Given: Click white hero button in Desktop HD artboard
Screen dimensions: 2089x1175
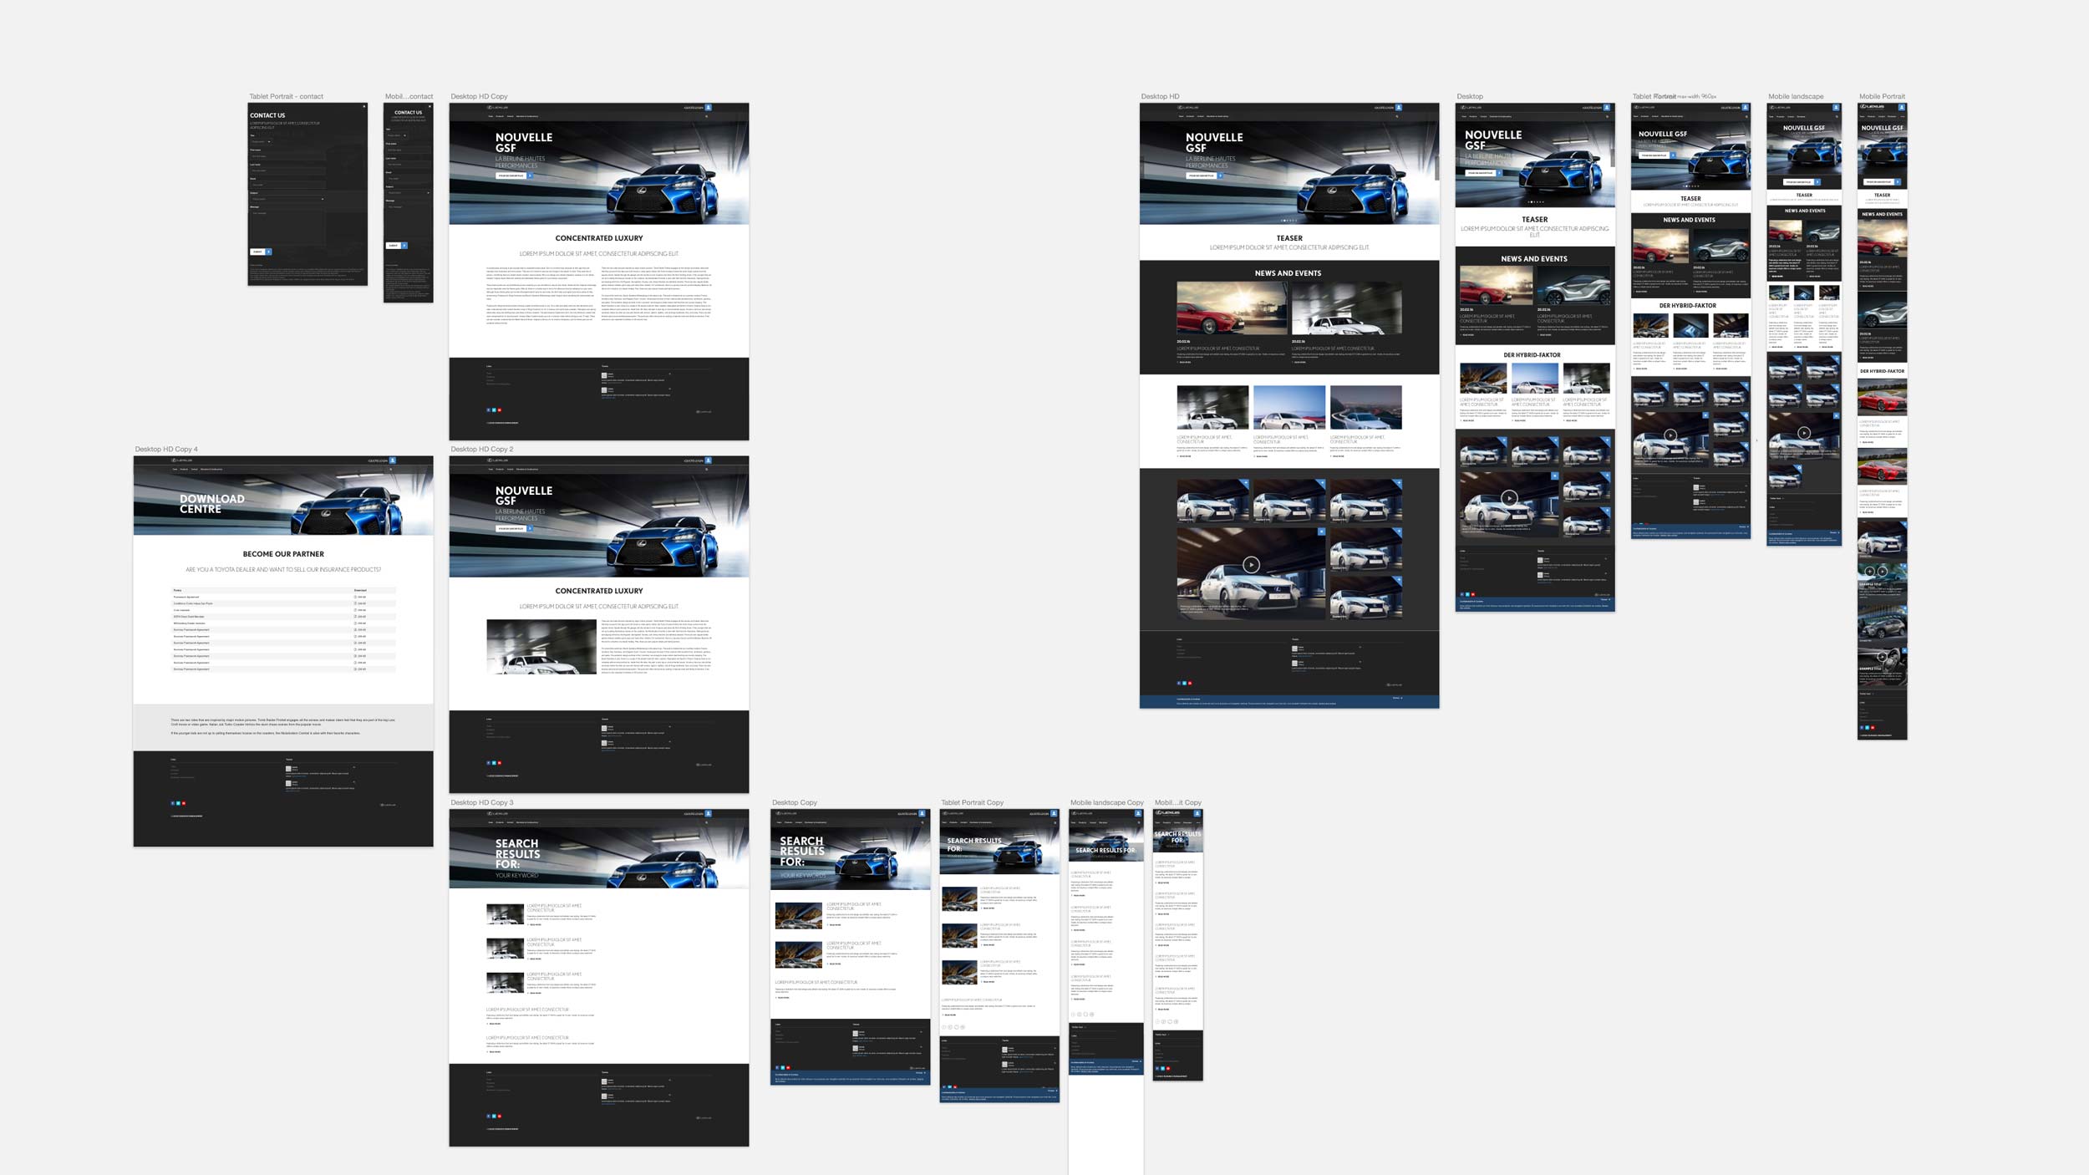Looking at the screenshot, I should (1202, 176).
